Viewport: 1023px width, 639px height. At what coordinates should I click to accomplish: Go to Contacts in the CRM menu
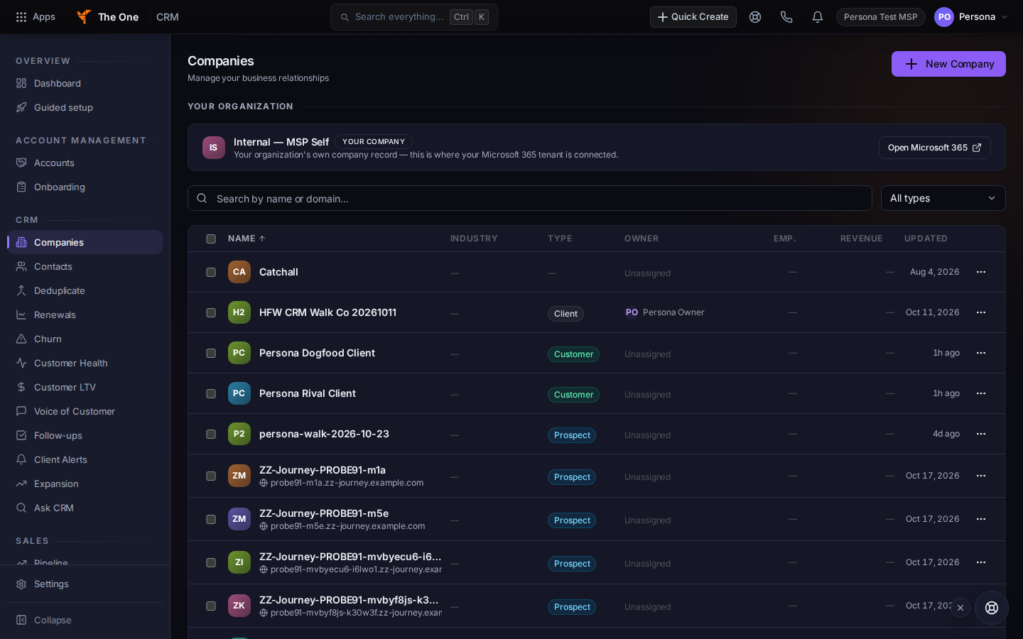[85, 266]
